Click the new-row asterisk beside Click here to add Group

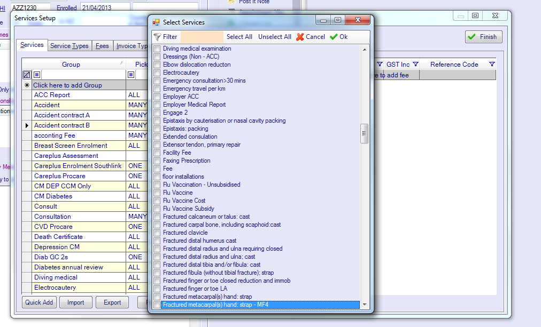pos(27,85)
